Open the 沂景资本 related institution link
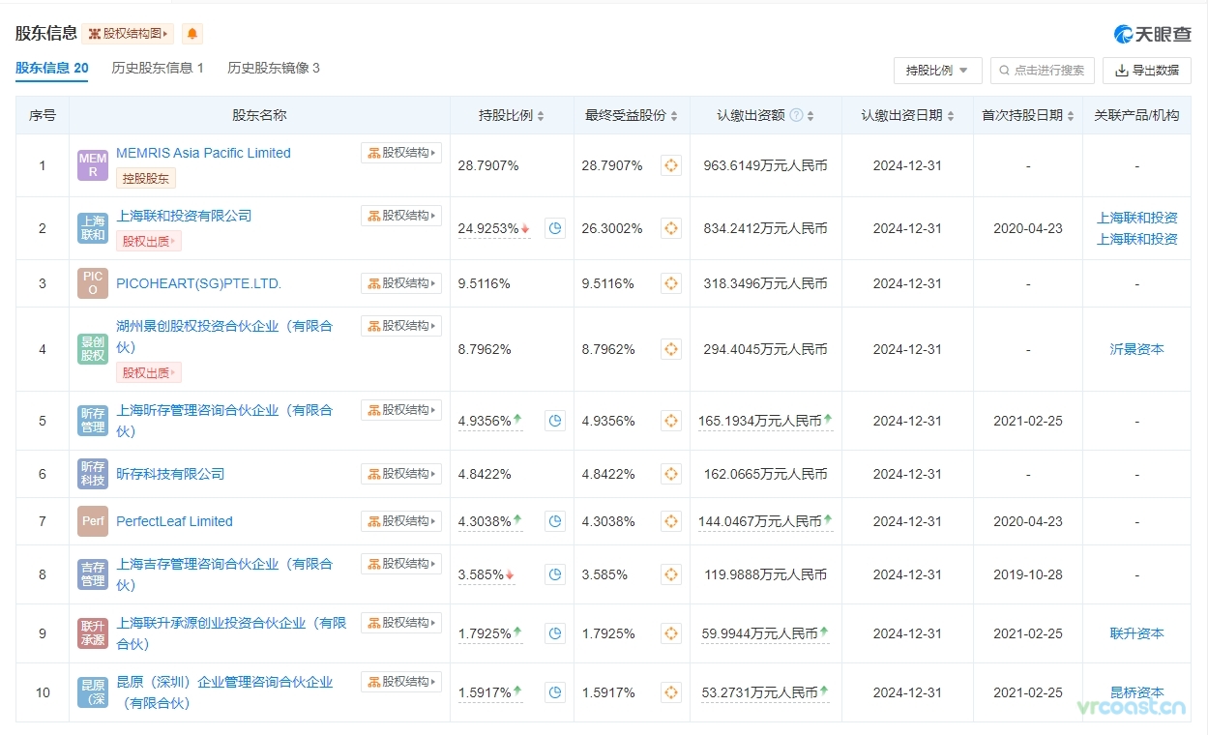 (x=1137, y=349)
